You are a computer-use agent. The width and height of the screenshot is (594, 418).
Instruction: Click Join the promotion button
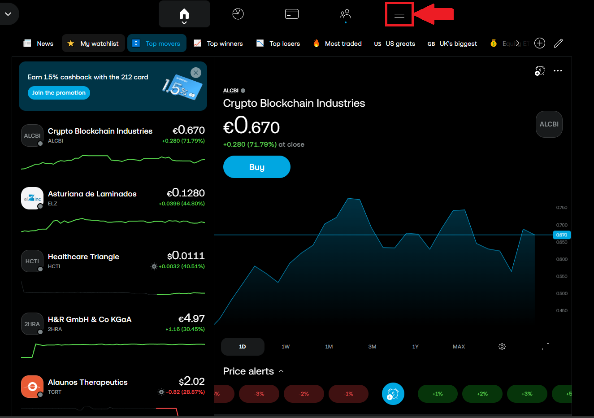pos(59,93)
